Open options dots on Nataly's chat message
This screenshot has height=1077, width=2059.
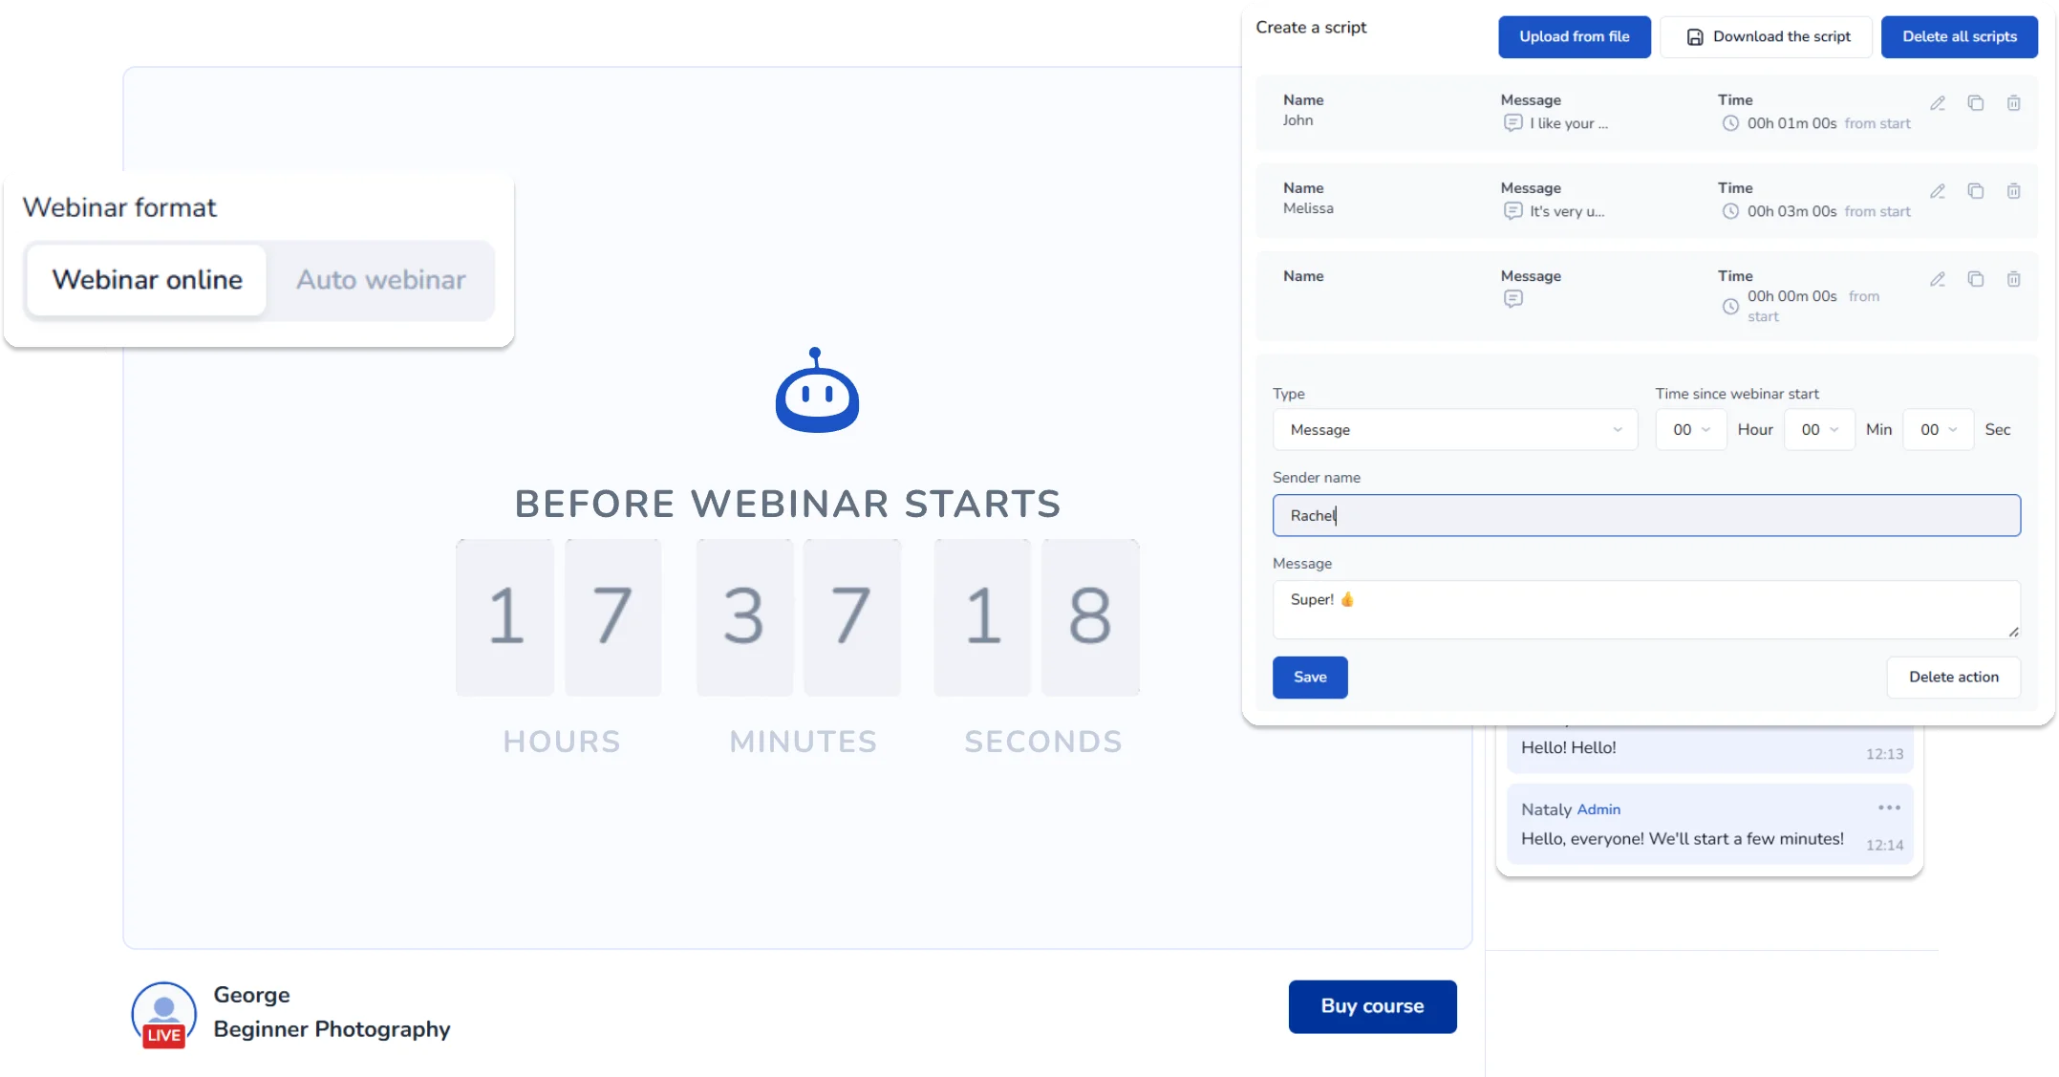coord(1888,808)
